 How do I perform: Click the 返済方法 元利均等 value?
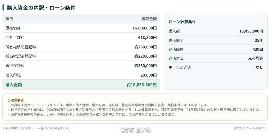tap(256, 58)
